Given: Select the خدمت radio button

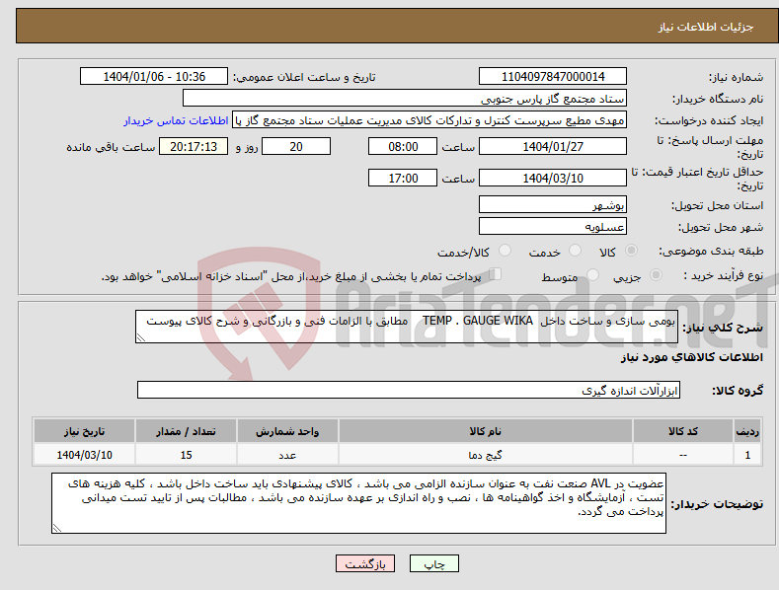Looking at the screenshot, I should point(575,251).
